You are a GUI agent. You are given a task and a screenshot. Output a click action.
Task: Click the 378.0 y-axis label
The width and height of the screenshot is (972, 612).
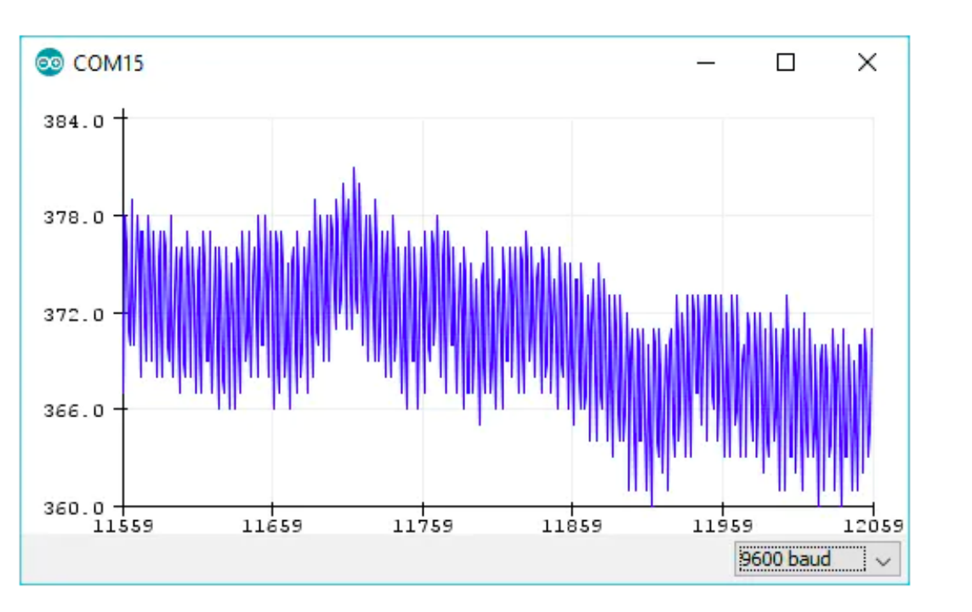(x=74, y=218)
